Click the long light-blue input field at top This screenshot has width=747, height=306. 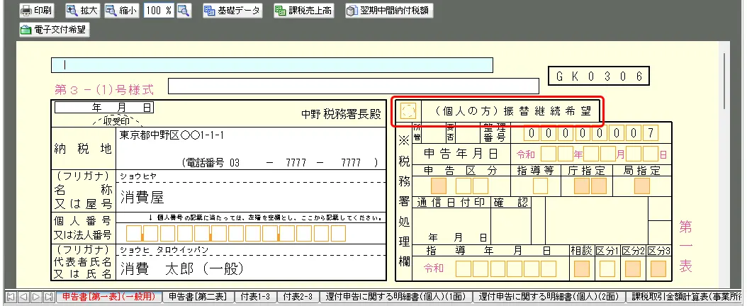click(x=271, y=65)
